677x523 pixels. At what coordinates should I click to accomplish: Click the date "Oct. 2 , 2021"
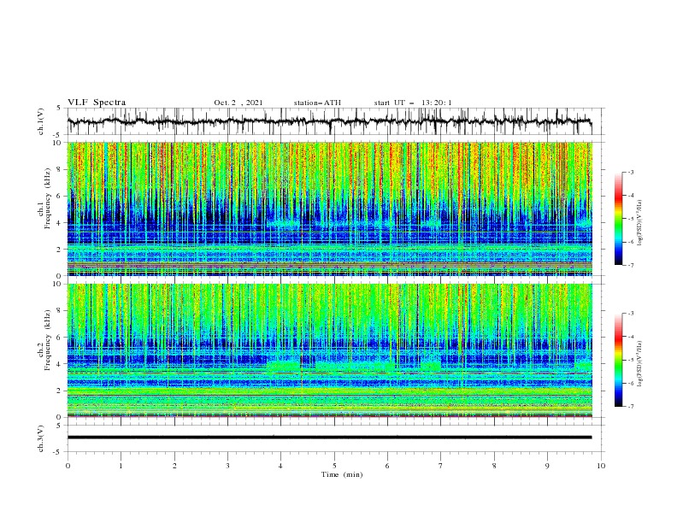pyautogui.click(x=238, y=103)
